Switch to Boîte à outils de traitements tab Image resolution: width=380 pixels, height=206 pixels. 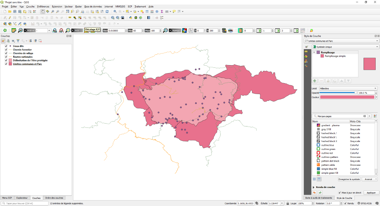(318, 198)
